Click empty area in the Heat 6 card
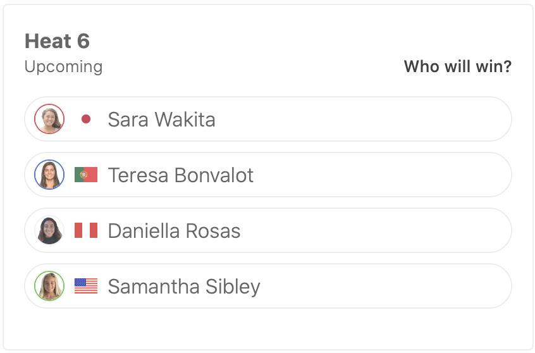Image resolution: width=535 pixels, height=353 pixels. pyautogui.click(x=266, y=329)
